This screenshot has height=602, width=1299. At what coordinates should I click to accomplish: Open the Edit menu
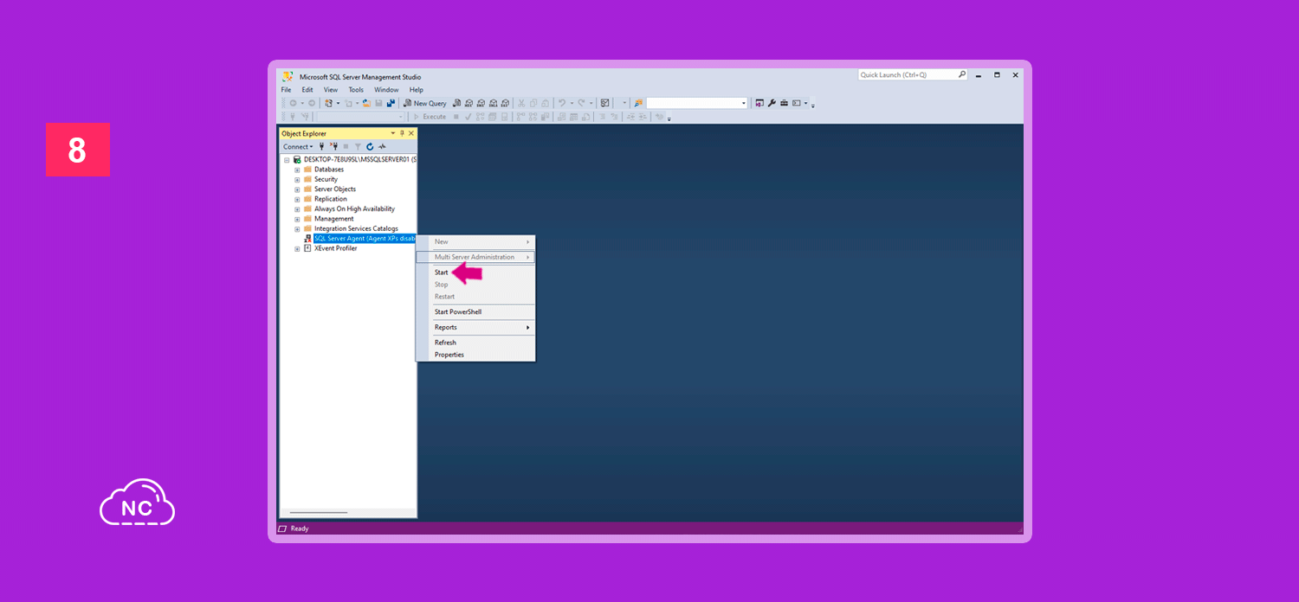pyautogui.click(x=307, y=90)
